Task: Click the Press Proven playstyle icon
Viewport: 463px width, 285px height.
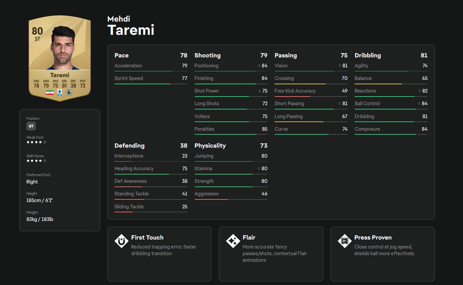Action: (344, 241)
